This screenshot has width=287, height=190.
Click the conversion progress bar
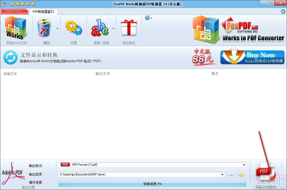click(x=152, y=184)
